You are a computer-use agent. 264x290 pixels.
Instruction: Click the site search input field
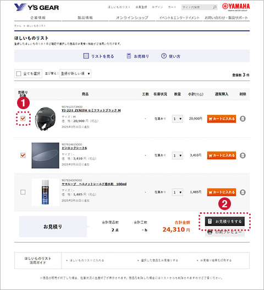[x=197, y=7]
